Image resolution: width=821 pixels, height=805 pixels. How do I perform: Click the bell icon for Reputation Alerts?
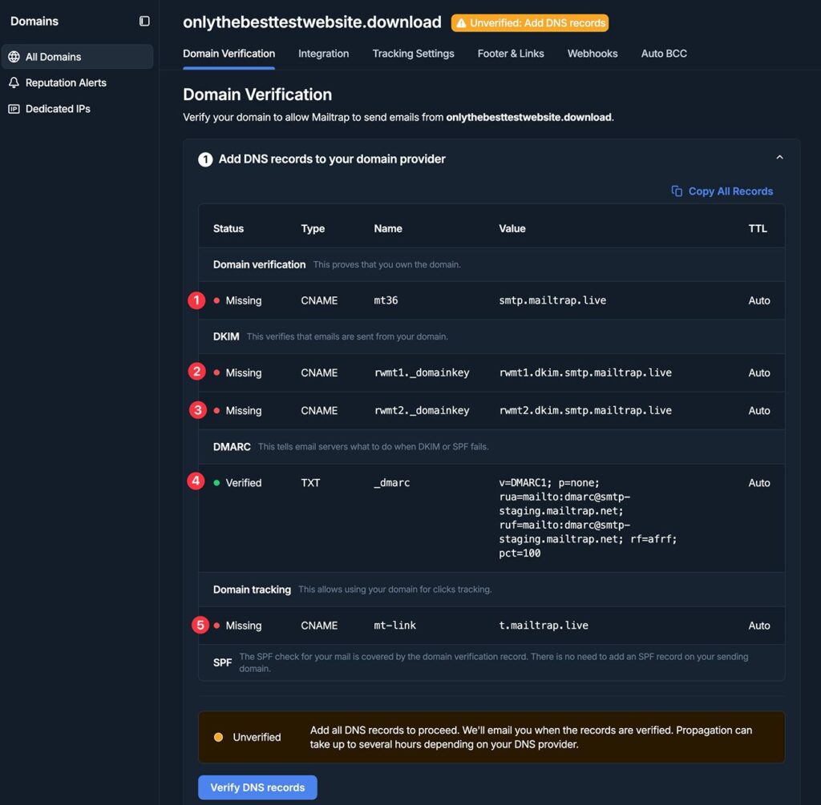[14, 83]
